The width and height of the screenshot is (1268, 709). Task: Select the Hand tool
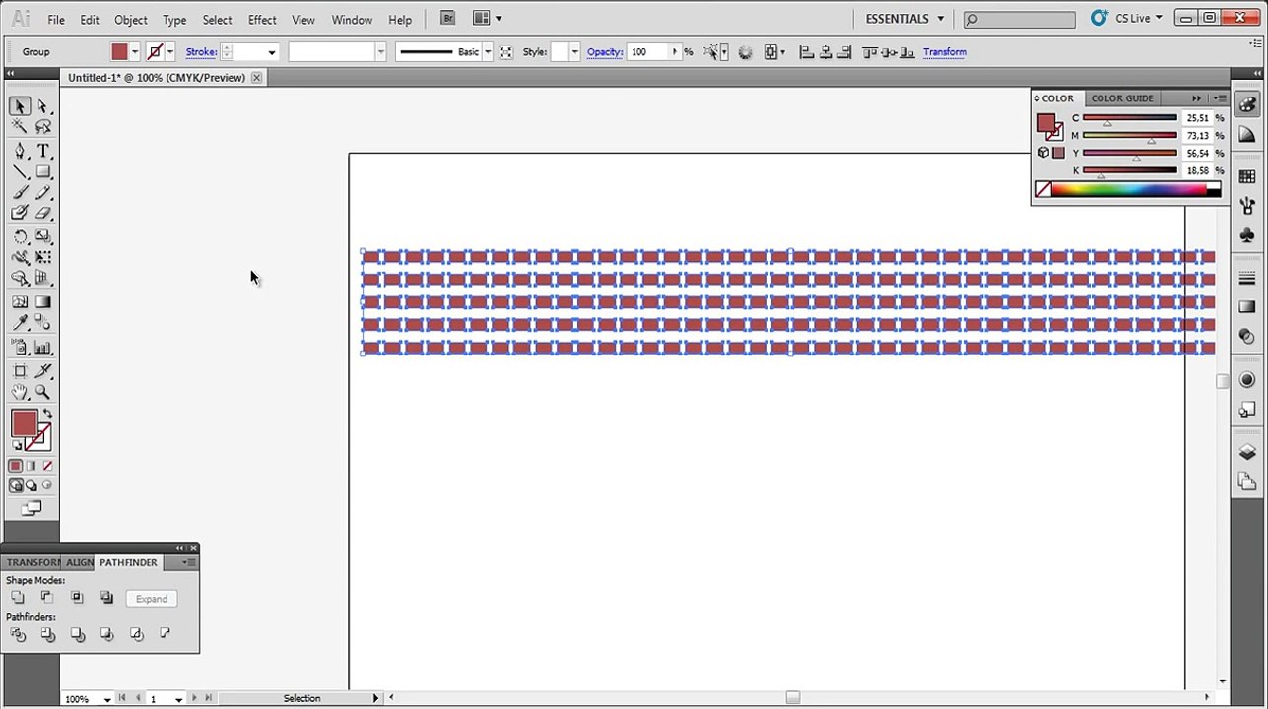20,392
